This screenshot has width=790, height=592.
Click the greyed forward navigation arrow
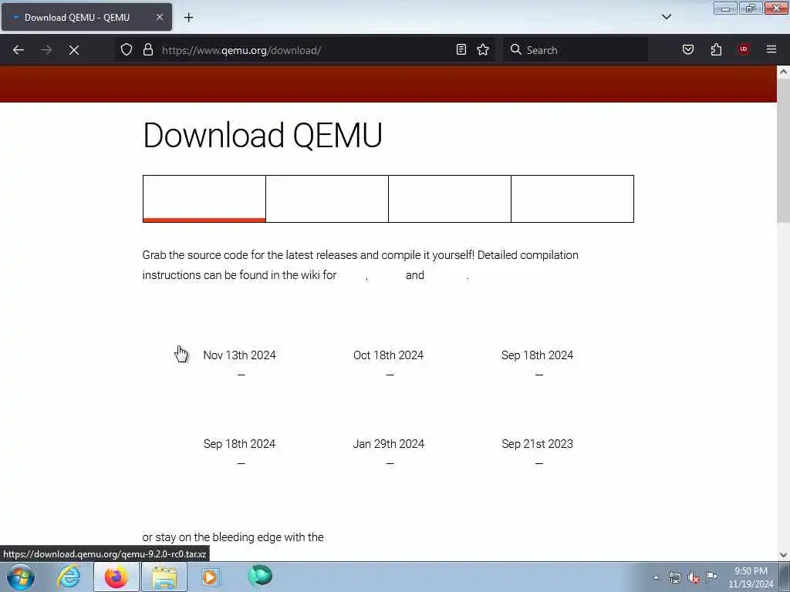click(46, 50)
